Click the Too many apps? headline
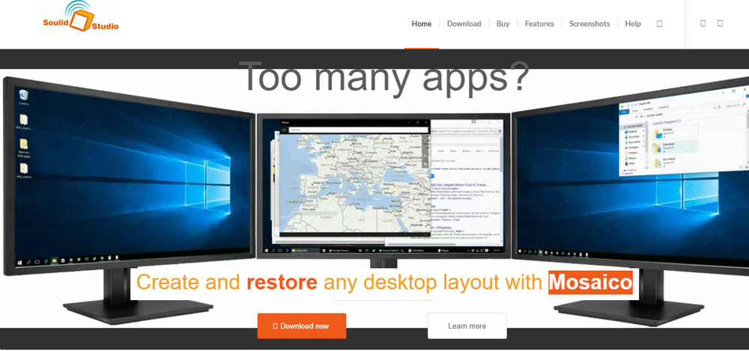Screen dimensions: 749x351 pyautogui.click(x=384, y=78)
